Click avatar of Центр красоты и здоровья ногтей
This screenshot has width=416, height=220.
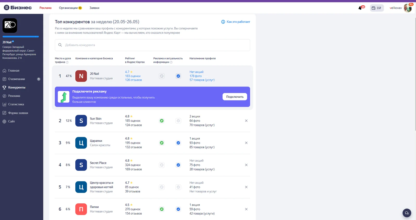(81, 187)
